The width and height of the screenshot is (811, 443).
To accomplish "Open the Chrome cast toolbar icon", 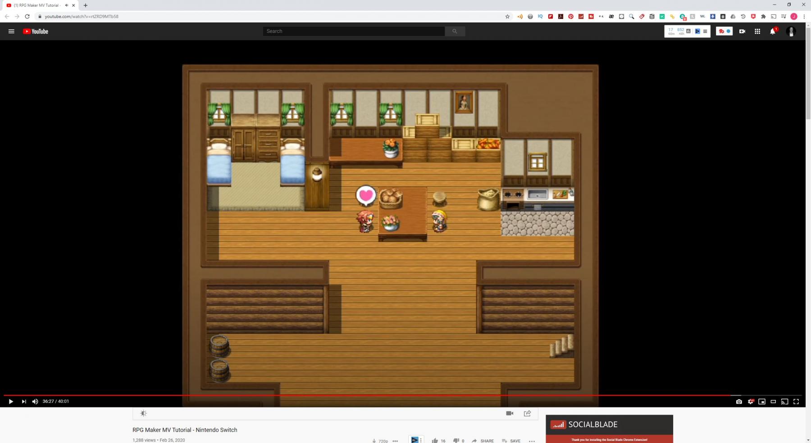I will 774,16.
